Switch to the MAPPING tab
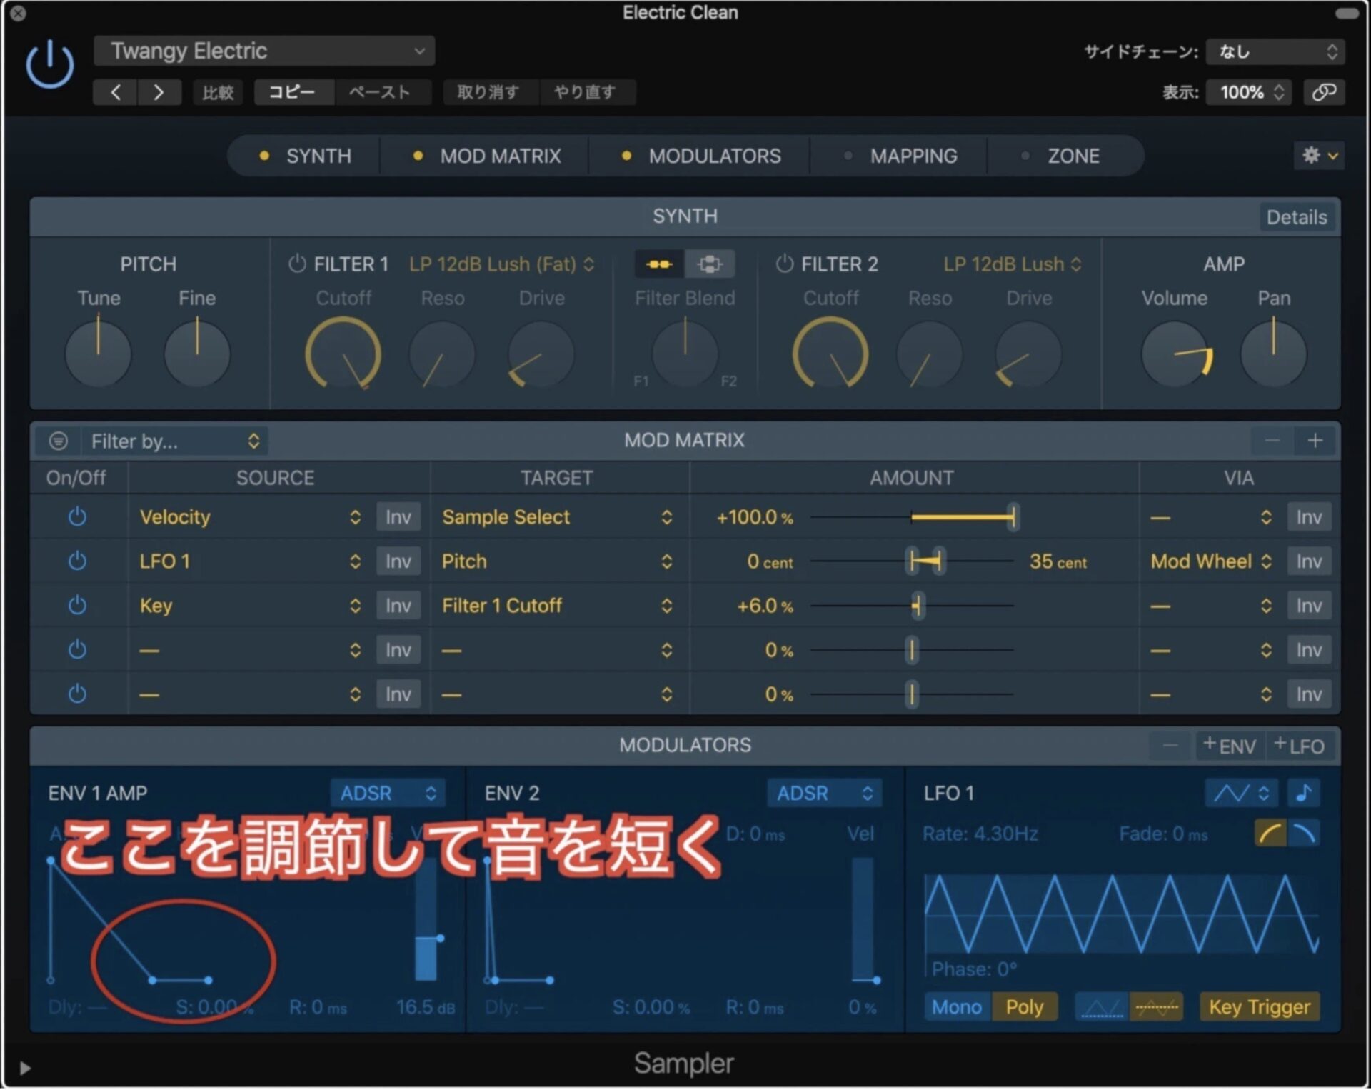This screenshot has width=1371, height=1090. coord(913,156)
